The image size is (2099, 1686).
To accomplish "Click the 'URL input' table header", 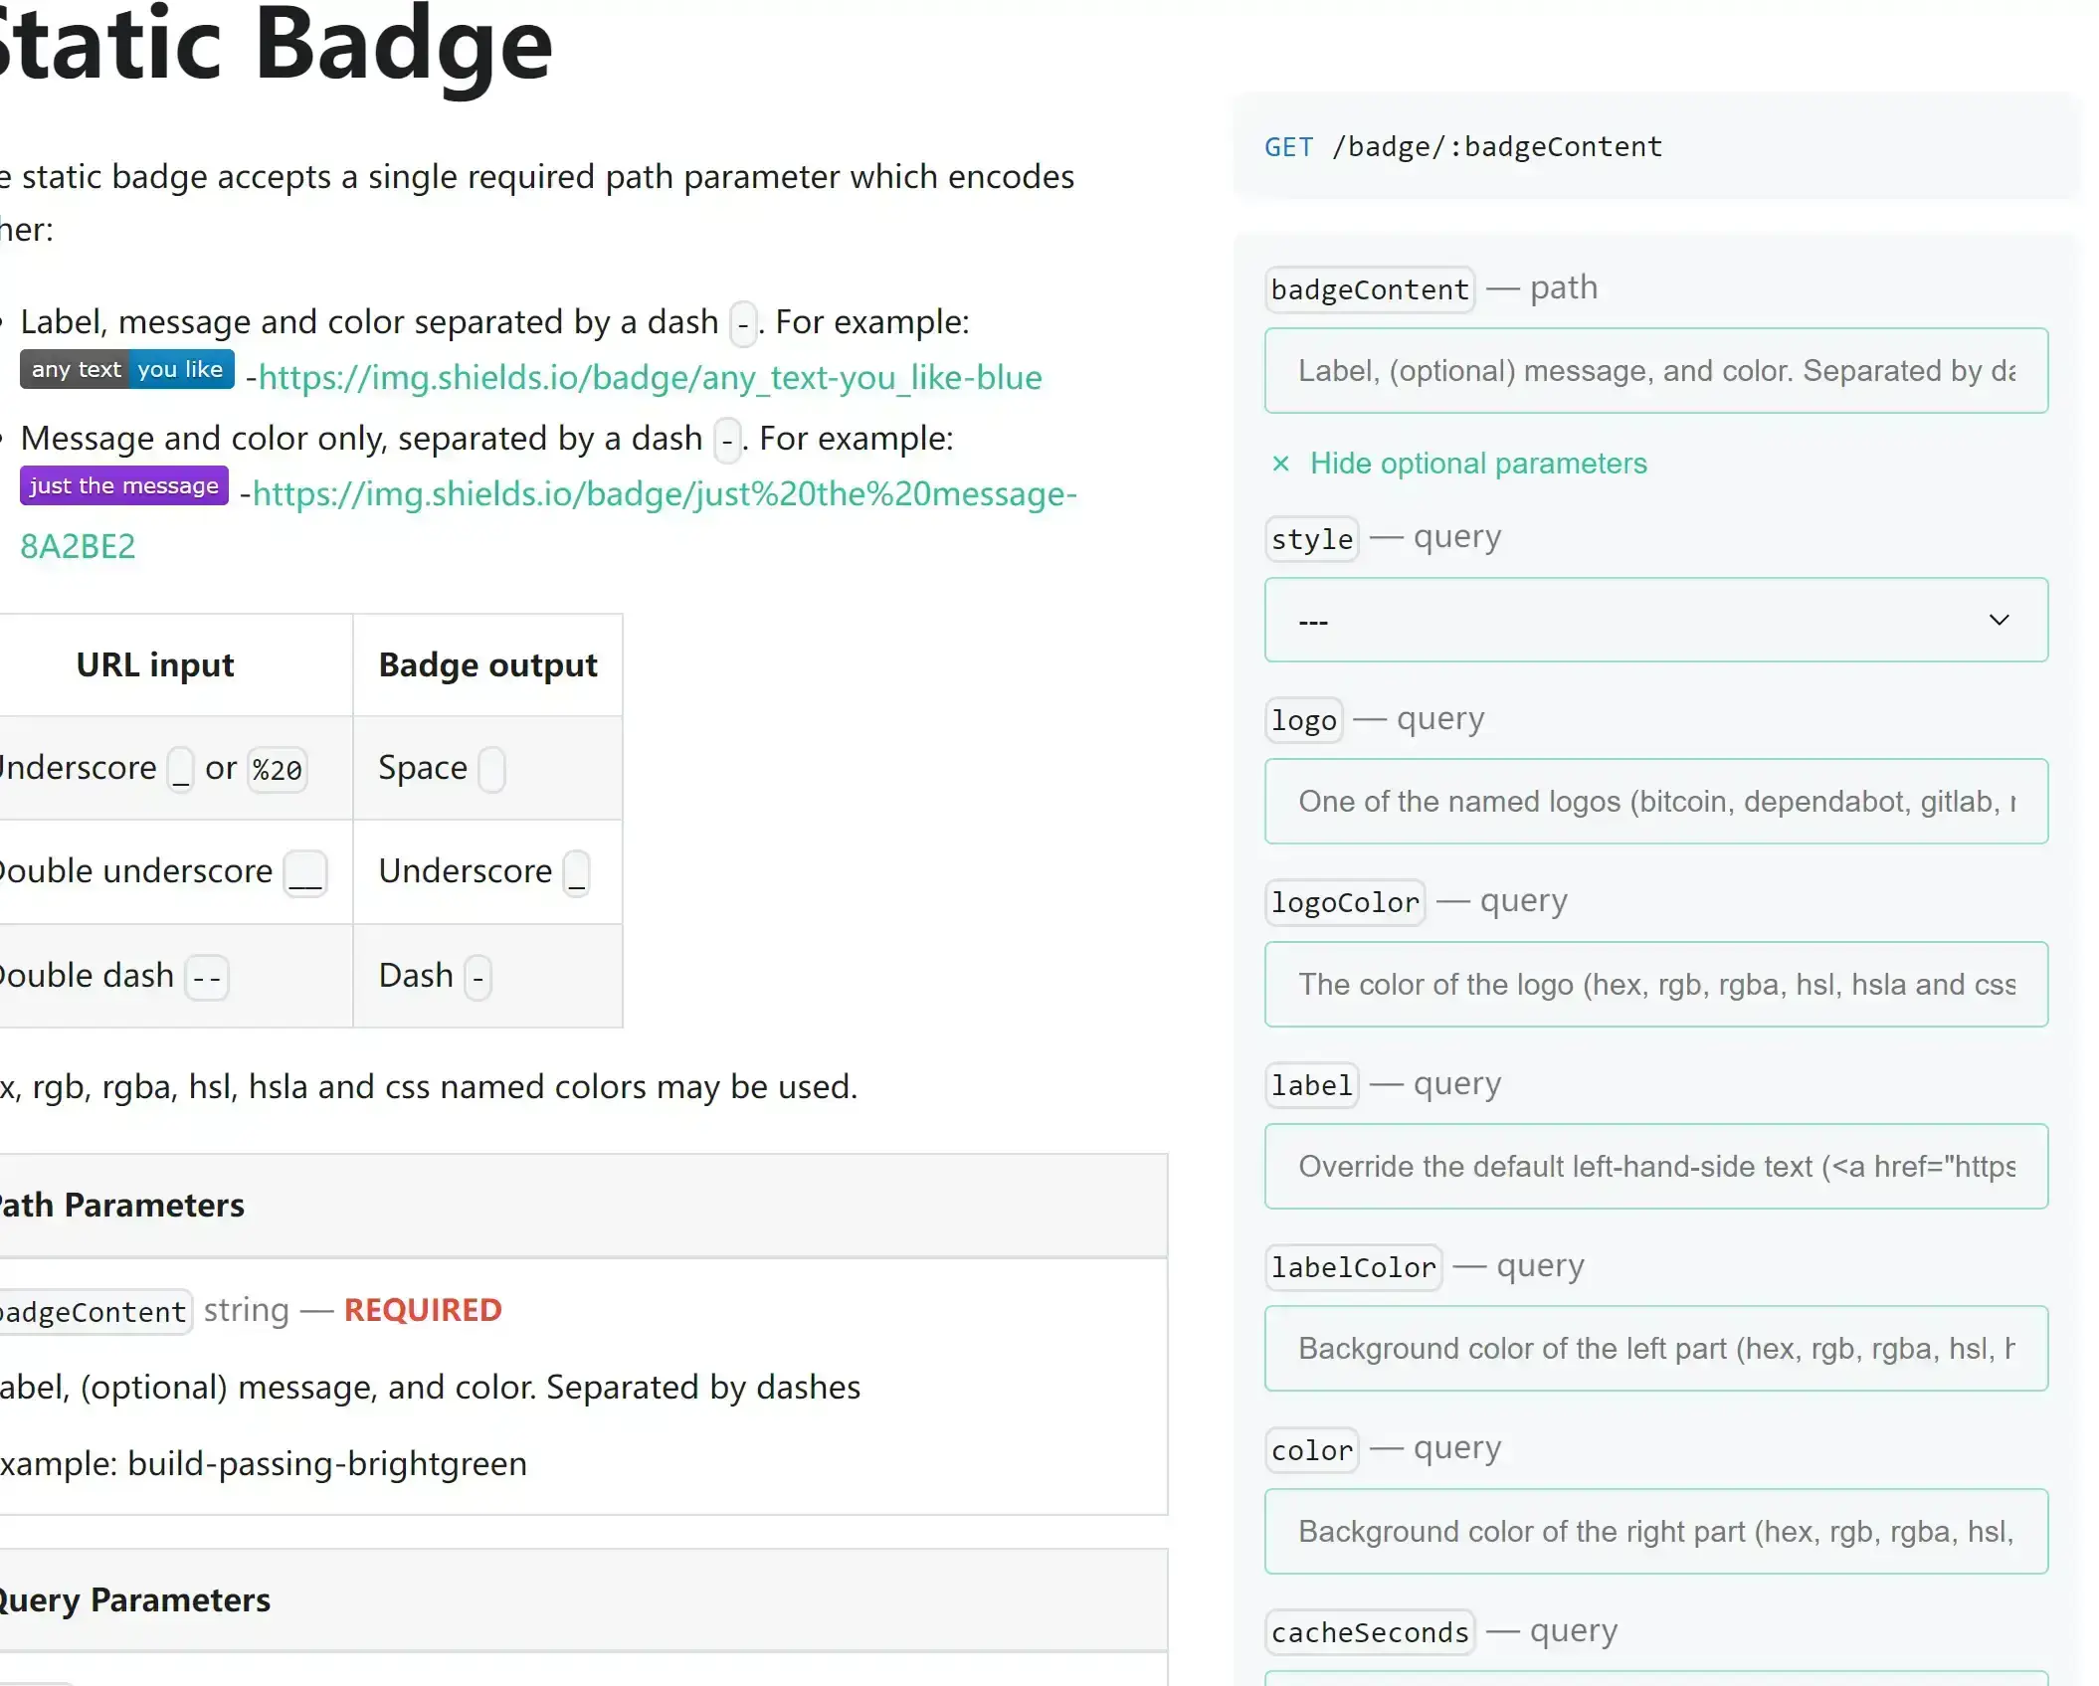I will point(155,665).
